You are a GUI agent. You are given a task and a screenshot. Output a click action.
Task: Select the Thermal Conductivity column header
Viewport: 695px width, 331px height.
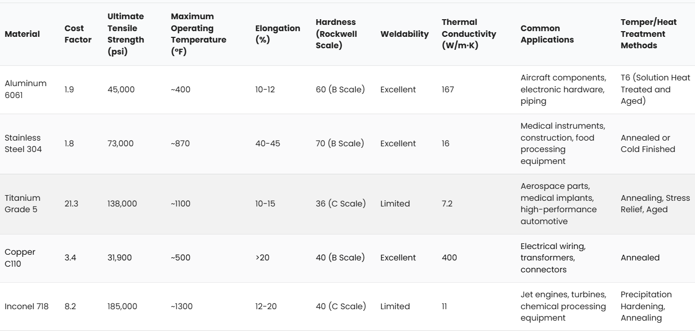tap(469, 34)
